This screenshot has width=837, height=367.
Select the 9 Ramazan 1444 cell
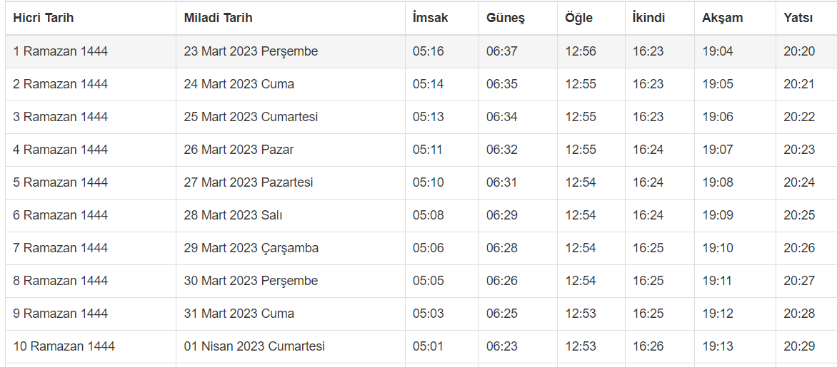[61, 314]
